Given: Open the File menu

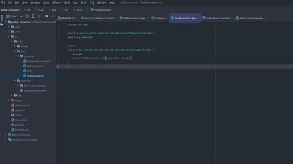Looking at the screenshot, I should 10,3.
